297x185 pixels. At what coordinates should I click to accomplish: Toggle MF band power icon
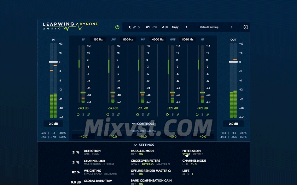click(x=138, y=115)
